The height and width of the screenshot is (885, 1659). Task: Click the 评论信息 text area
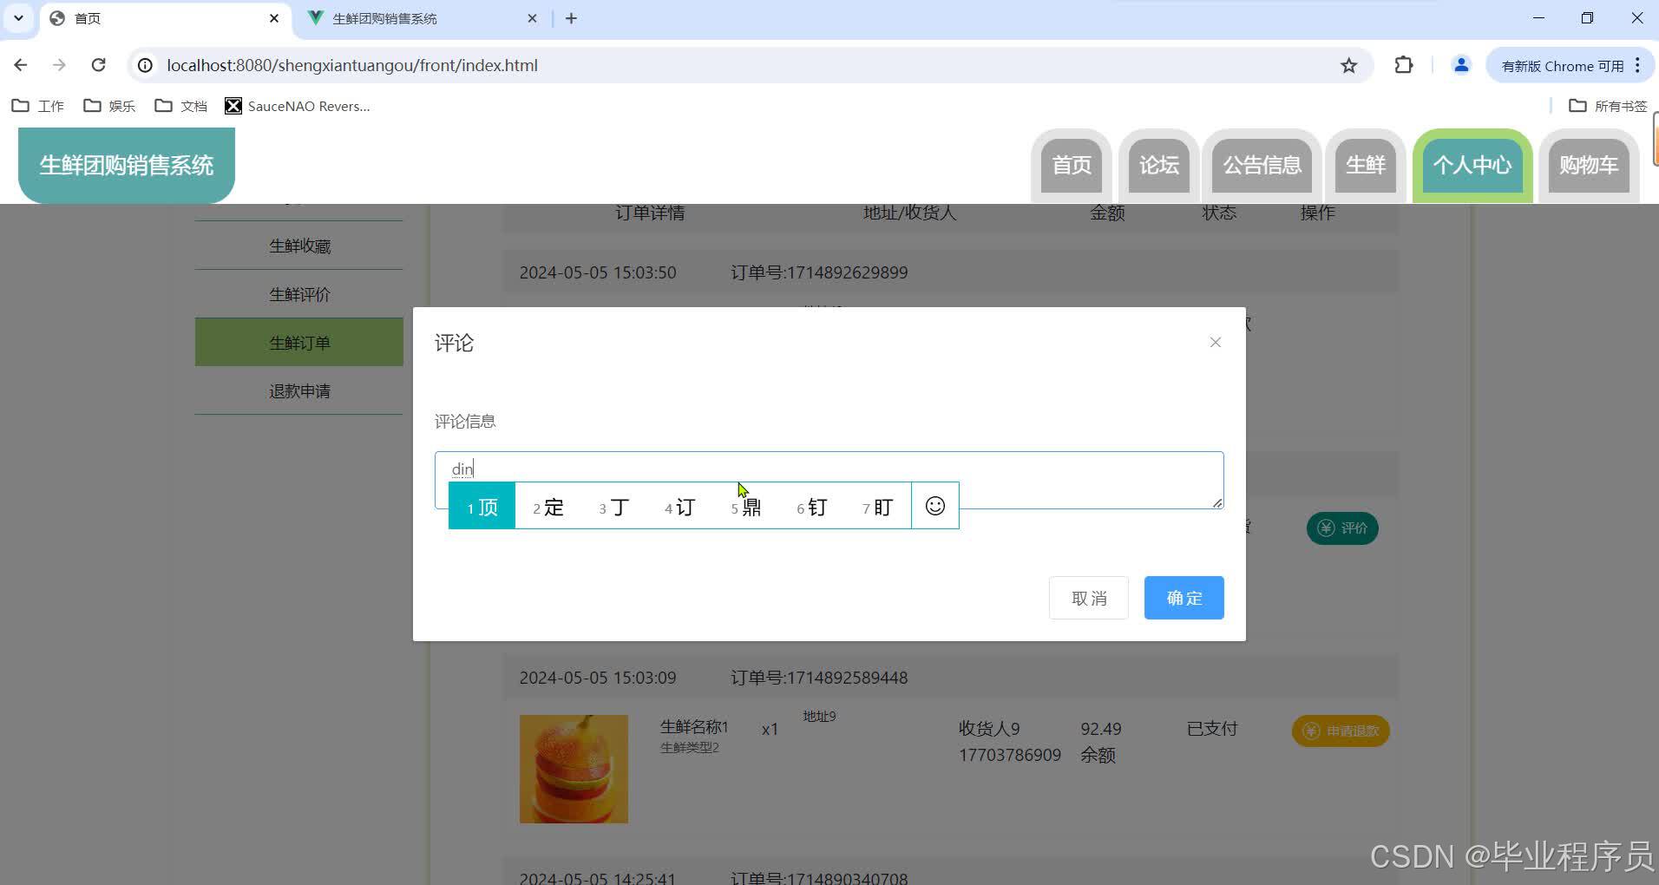(829, 480)
